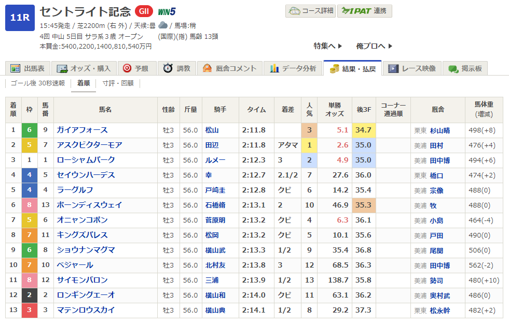Open winner horse ガイアフォース's page
This screenshot has width=509, height=325.
(x=82, y=130)
